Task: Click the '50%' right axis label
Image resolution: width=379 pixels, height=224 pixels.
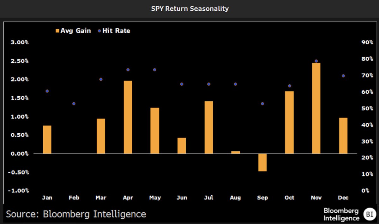Action: 368,108
